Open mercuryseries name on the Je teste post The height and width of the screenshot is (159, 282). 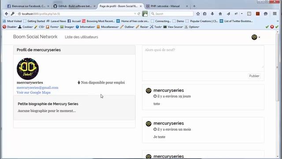[x=168, y=123]
